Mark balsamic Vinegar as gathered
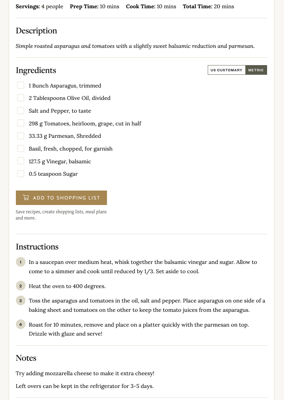284x400 pixels. (21, 161)
